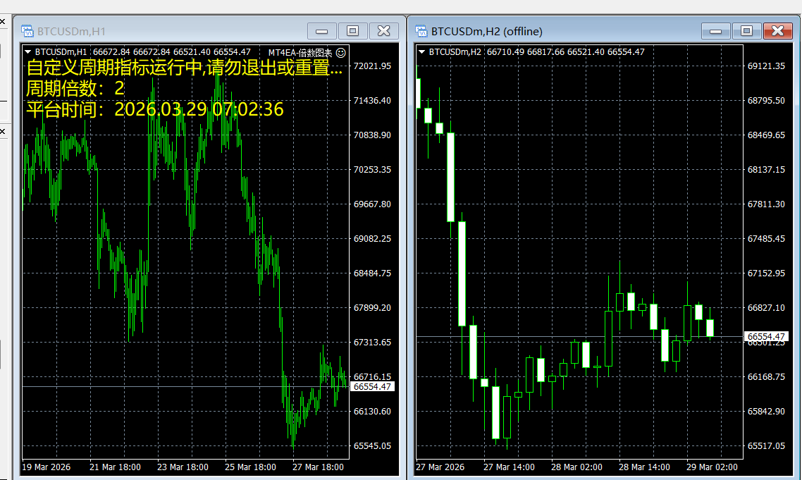Click the 66554.47 price tag on H2 chart

tap(766, 337)
